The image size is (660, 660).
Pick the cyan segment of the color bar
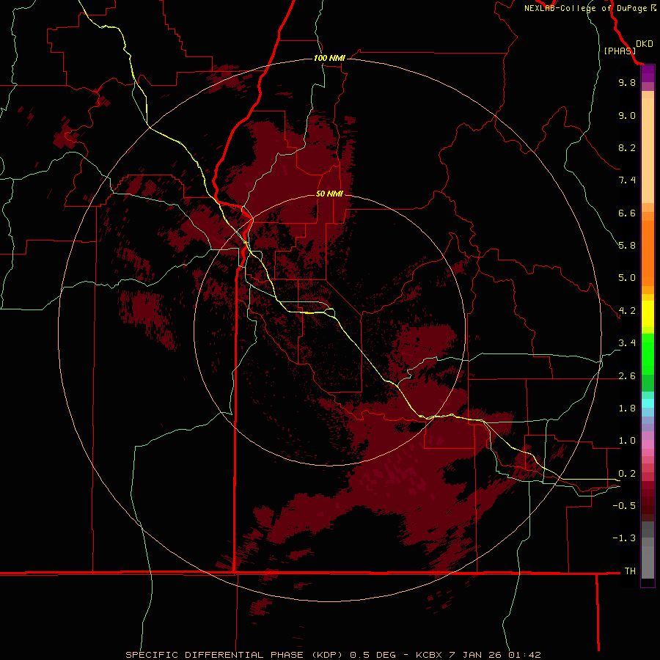click(648, 403)
